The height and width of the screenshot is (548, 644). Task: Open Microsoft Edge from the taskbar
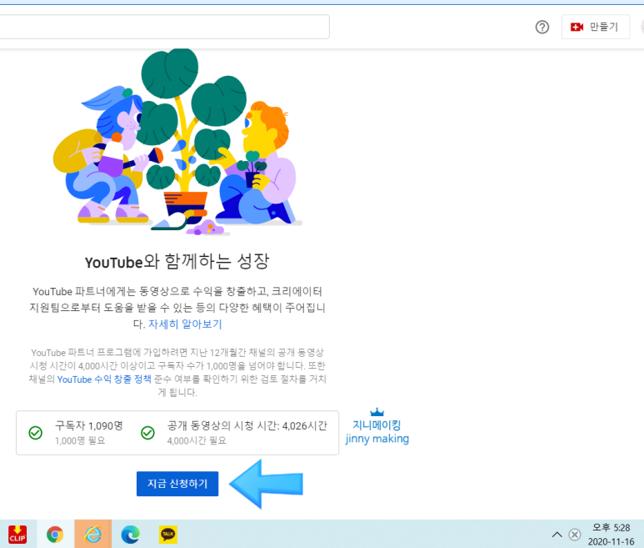(x=131, y=535)
